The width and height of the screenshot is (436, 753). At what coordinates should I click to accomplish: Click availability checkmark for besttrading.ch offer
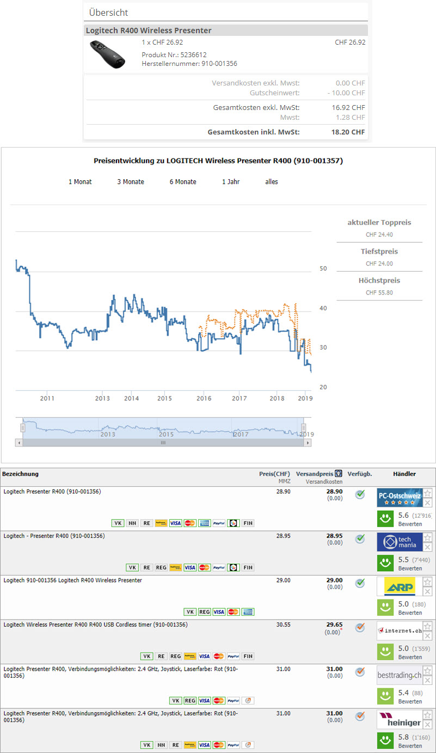point(360,672)
